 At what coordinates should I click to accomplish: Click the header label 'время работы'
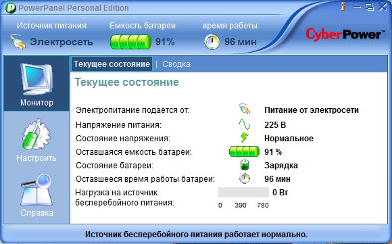pyautogui.click(x=230, y=26)
